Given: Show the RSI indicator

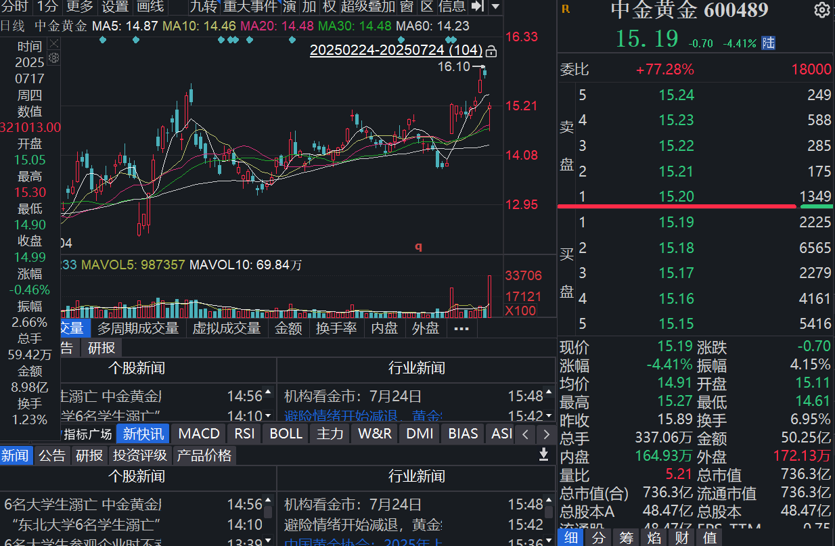Looking at the screenshot, I should point(244,434).
